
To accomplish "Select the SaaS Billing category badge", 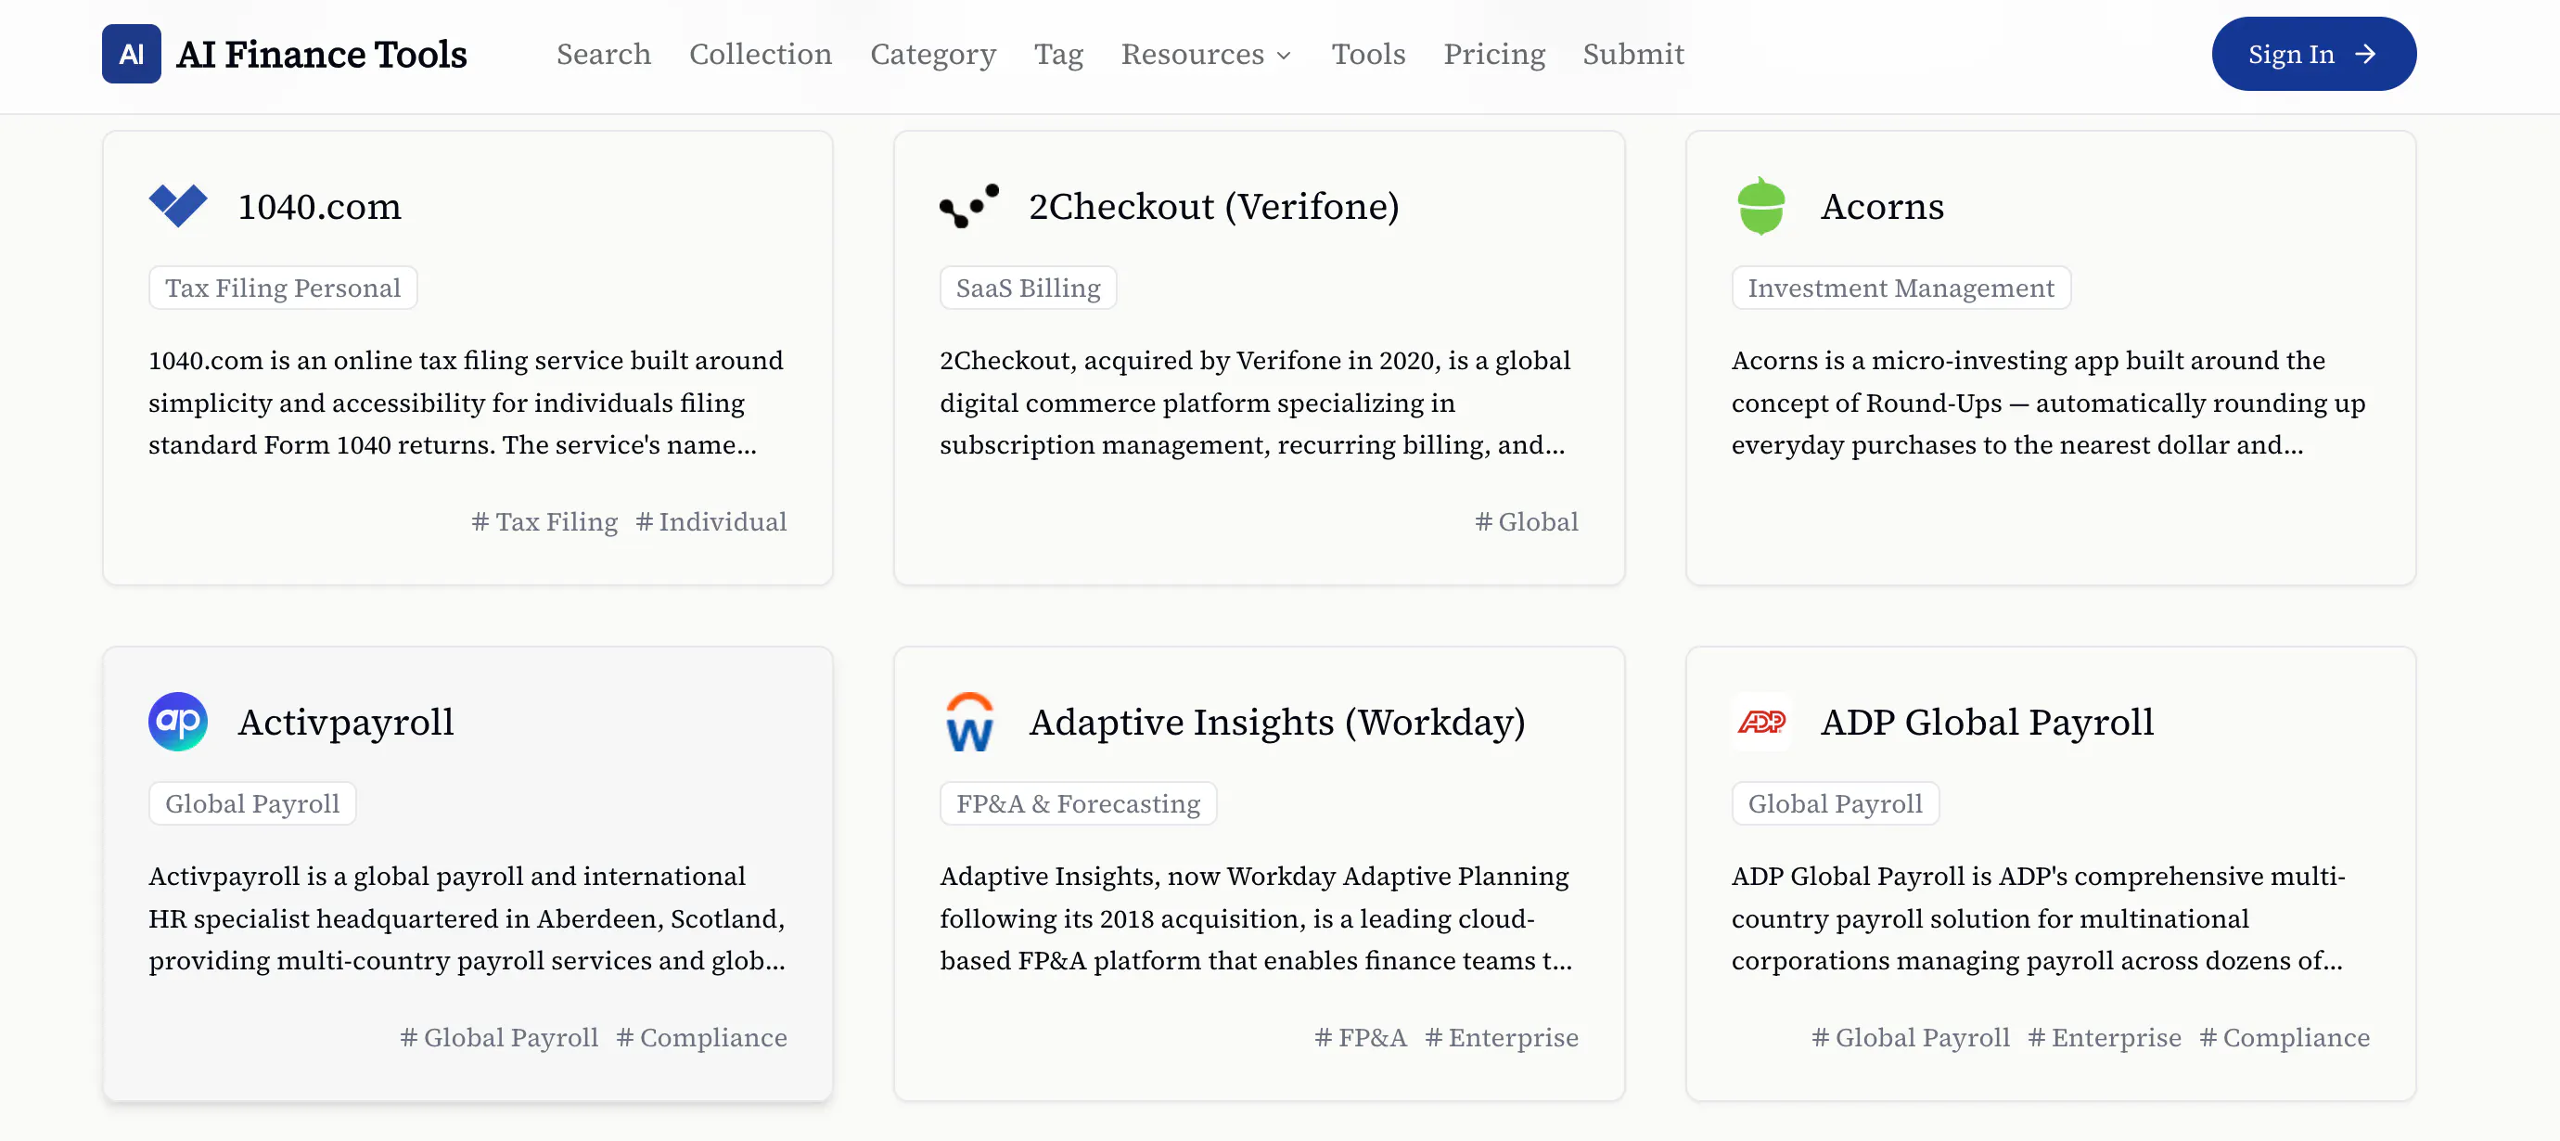I will (1028, 288).
